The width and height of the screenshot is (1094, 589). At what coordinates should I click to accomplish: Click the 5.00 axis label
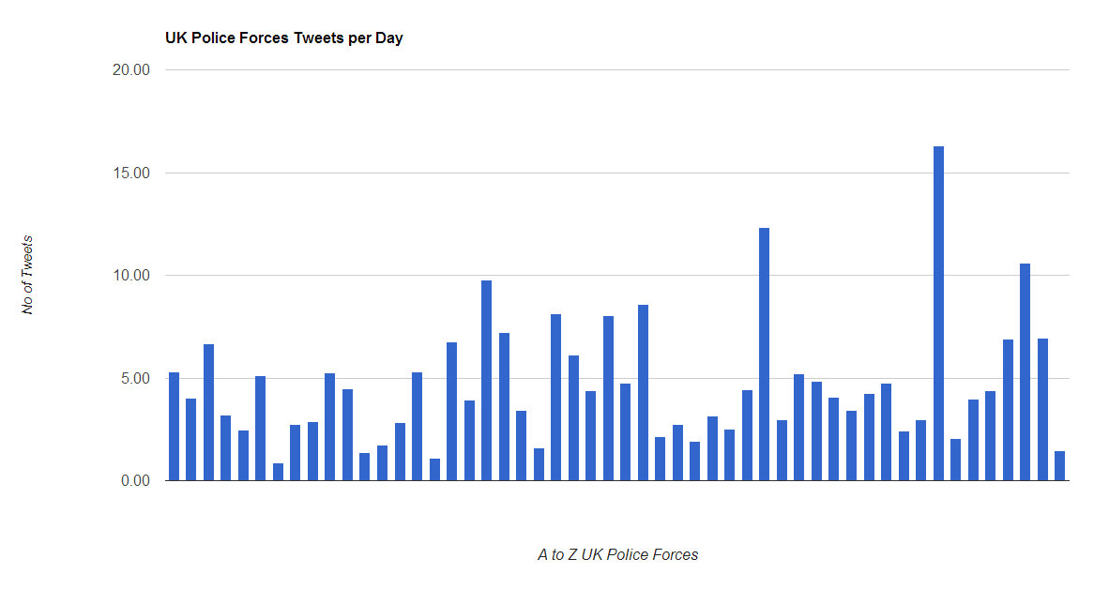tap(135, 379)
